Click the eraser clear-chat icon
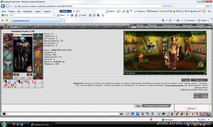The width and height of the screenshot is (213, 127). (127, 114)
